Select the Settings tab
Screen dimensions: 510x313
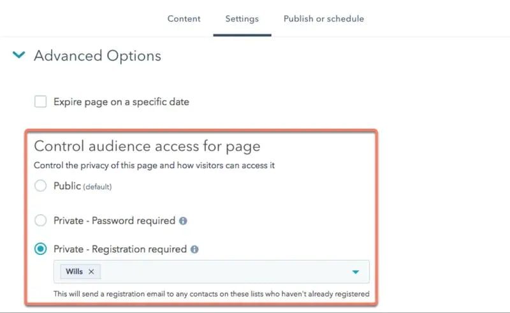pos(242,19)
